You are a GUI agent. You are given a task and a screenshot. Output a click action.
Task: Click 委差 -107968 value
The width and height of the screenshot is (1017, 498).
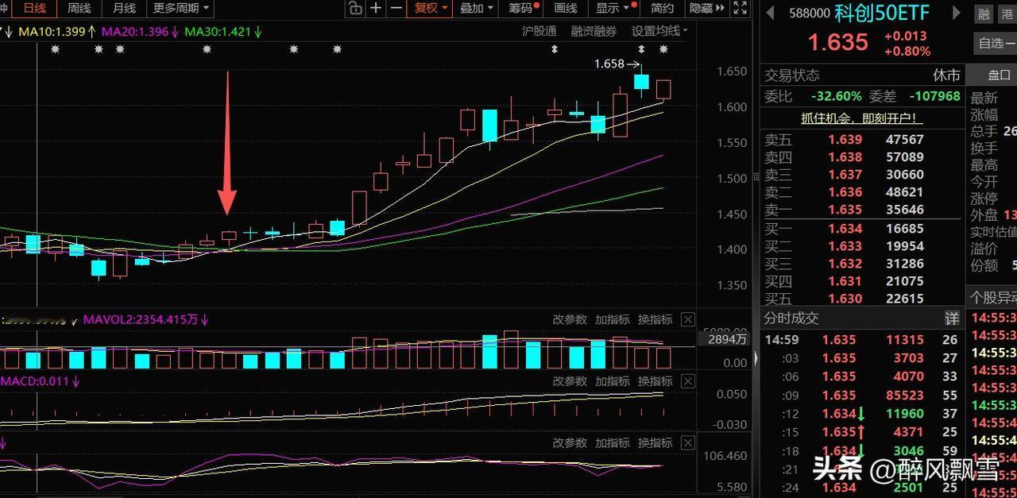tap(934, 96)
